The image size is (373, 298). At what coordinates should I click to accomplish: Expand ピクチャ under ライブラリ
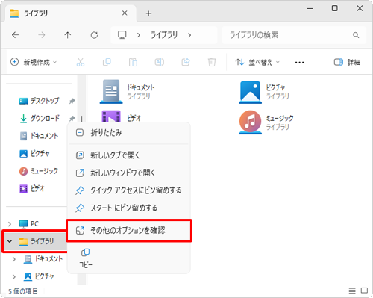[x=14, y=276]
